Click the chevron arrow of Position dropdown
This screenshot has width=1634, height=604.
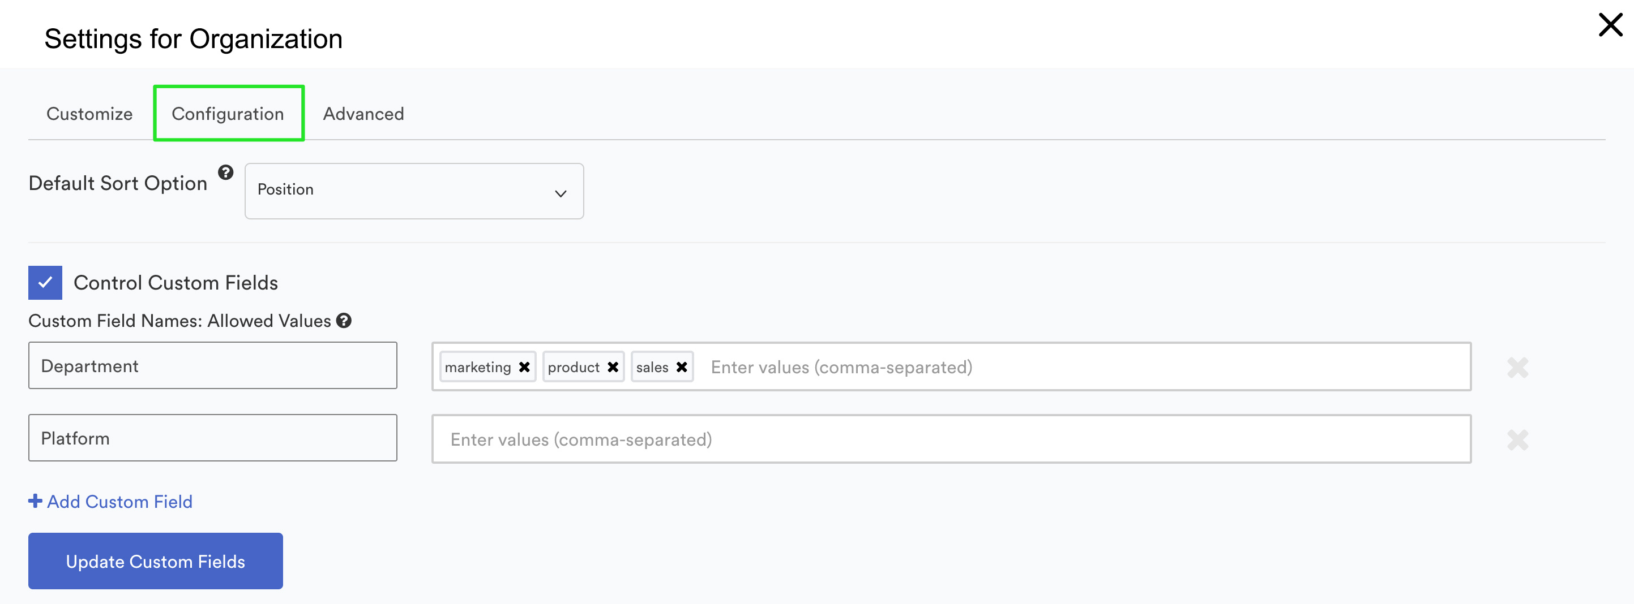pyautogui.click(x=560, y=193)
